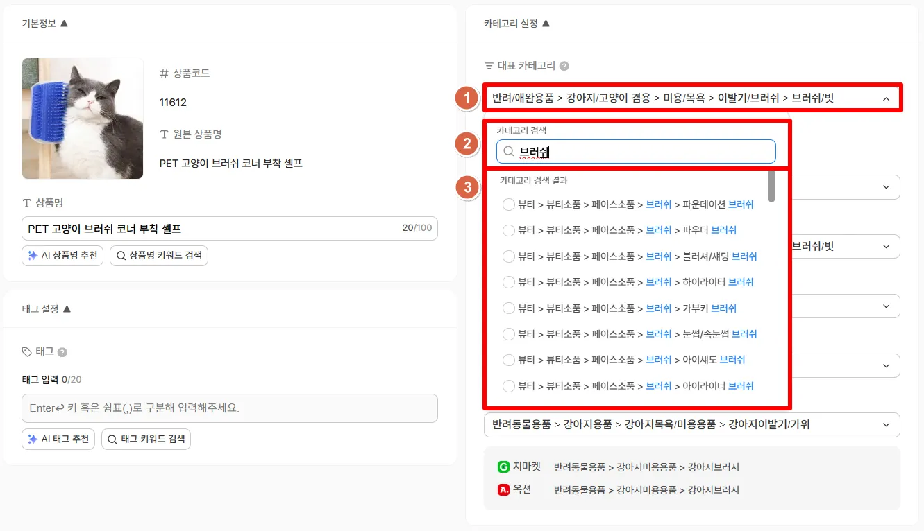Open the cat brush product thumbnail
This screenshot has height=531, width=924.
[x=83, y=119]
